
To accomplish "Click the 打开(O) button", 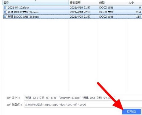I will click(x=131, y=112).
